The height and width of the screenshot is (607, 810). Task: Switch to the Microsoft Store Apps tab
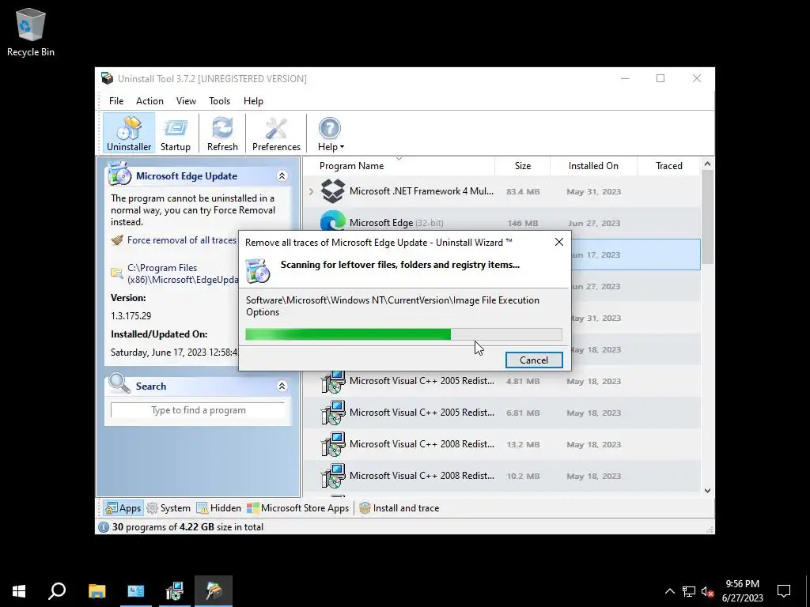(x=298, y=508)
